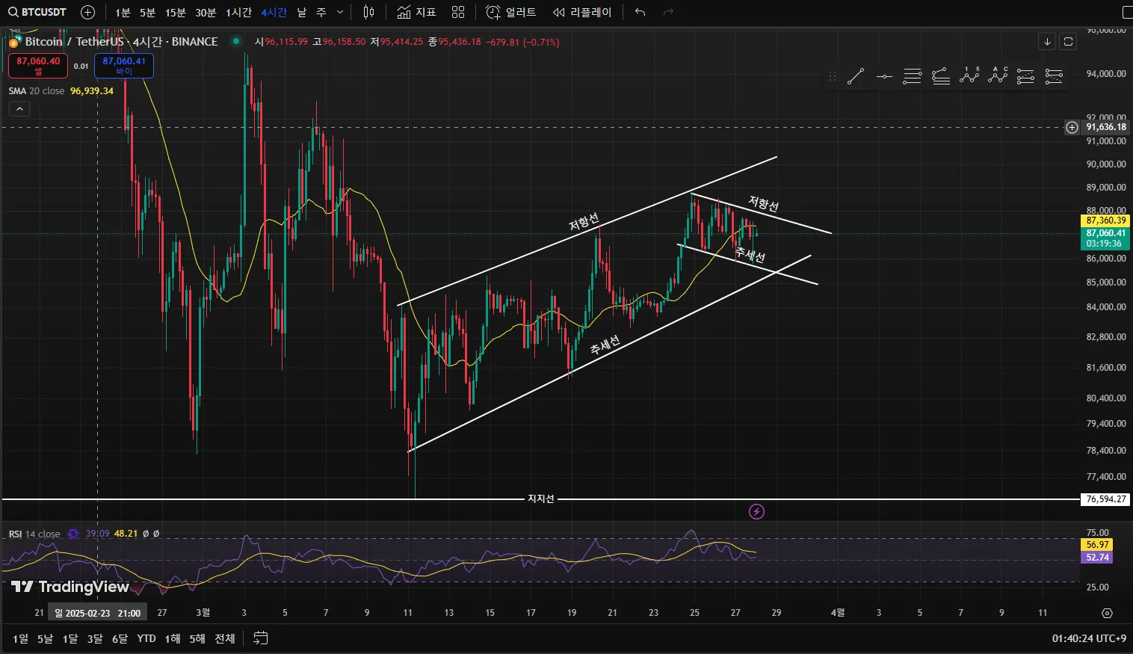Screen dimensions: 1133x654
Task: Click the purple RSI refresh icon
Action: coord(73,534)
